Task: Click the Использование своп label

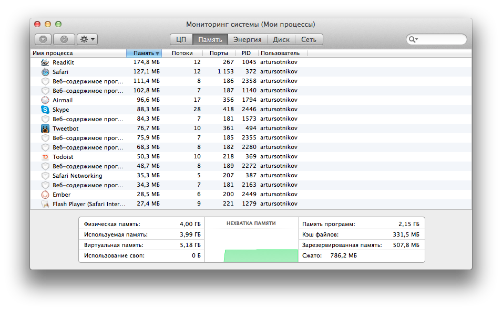Action: pos(114,256)
